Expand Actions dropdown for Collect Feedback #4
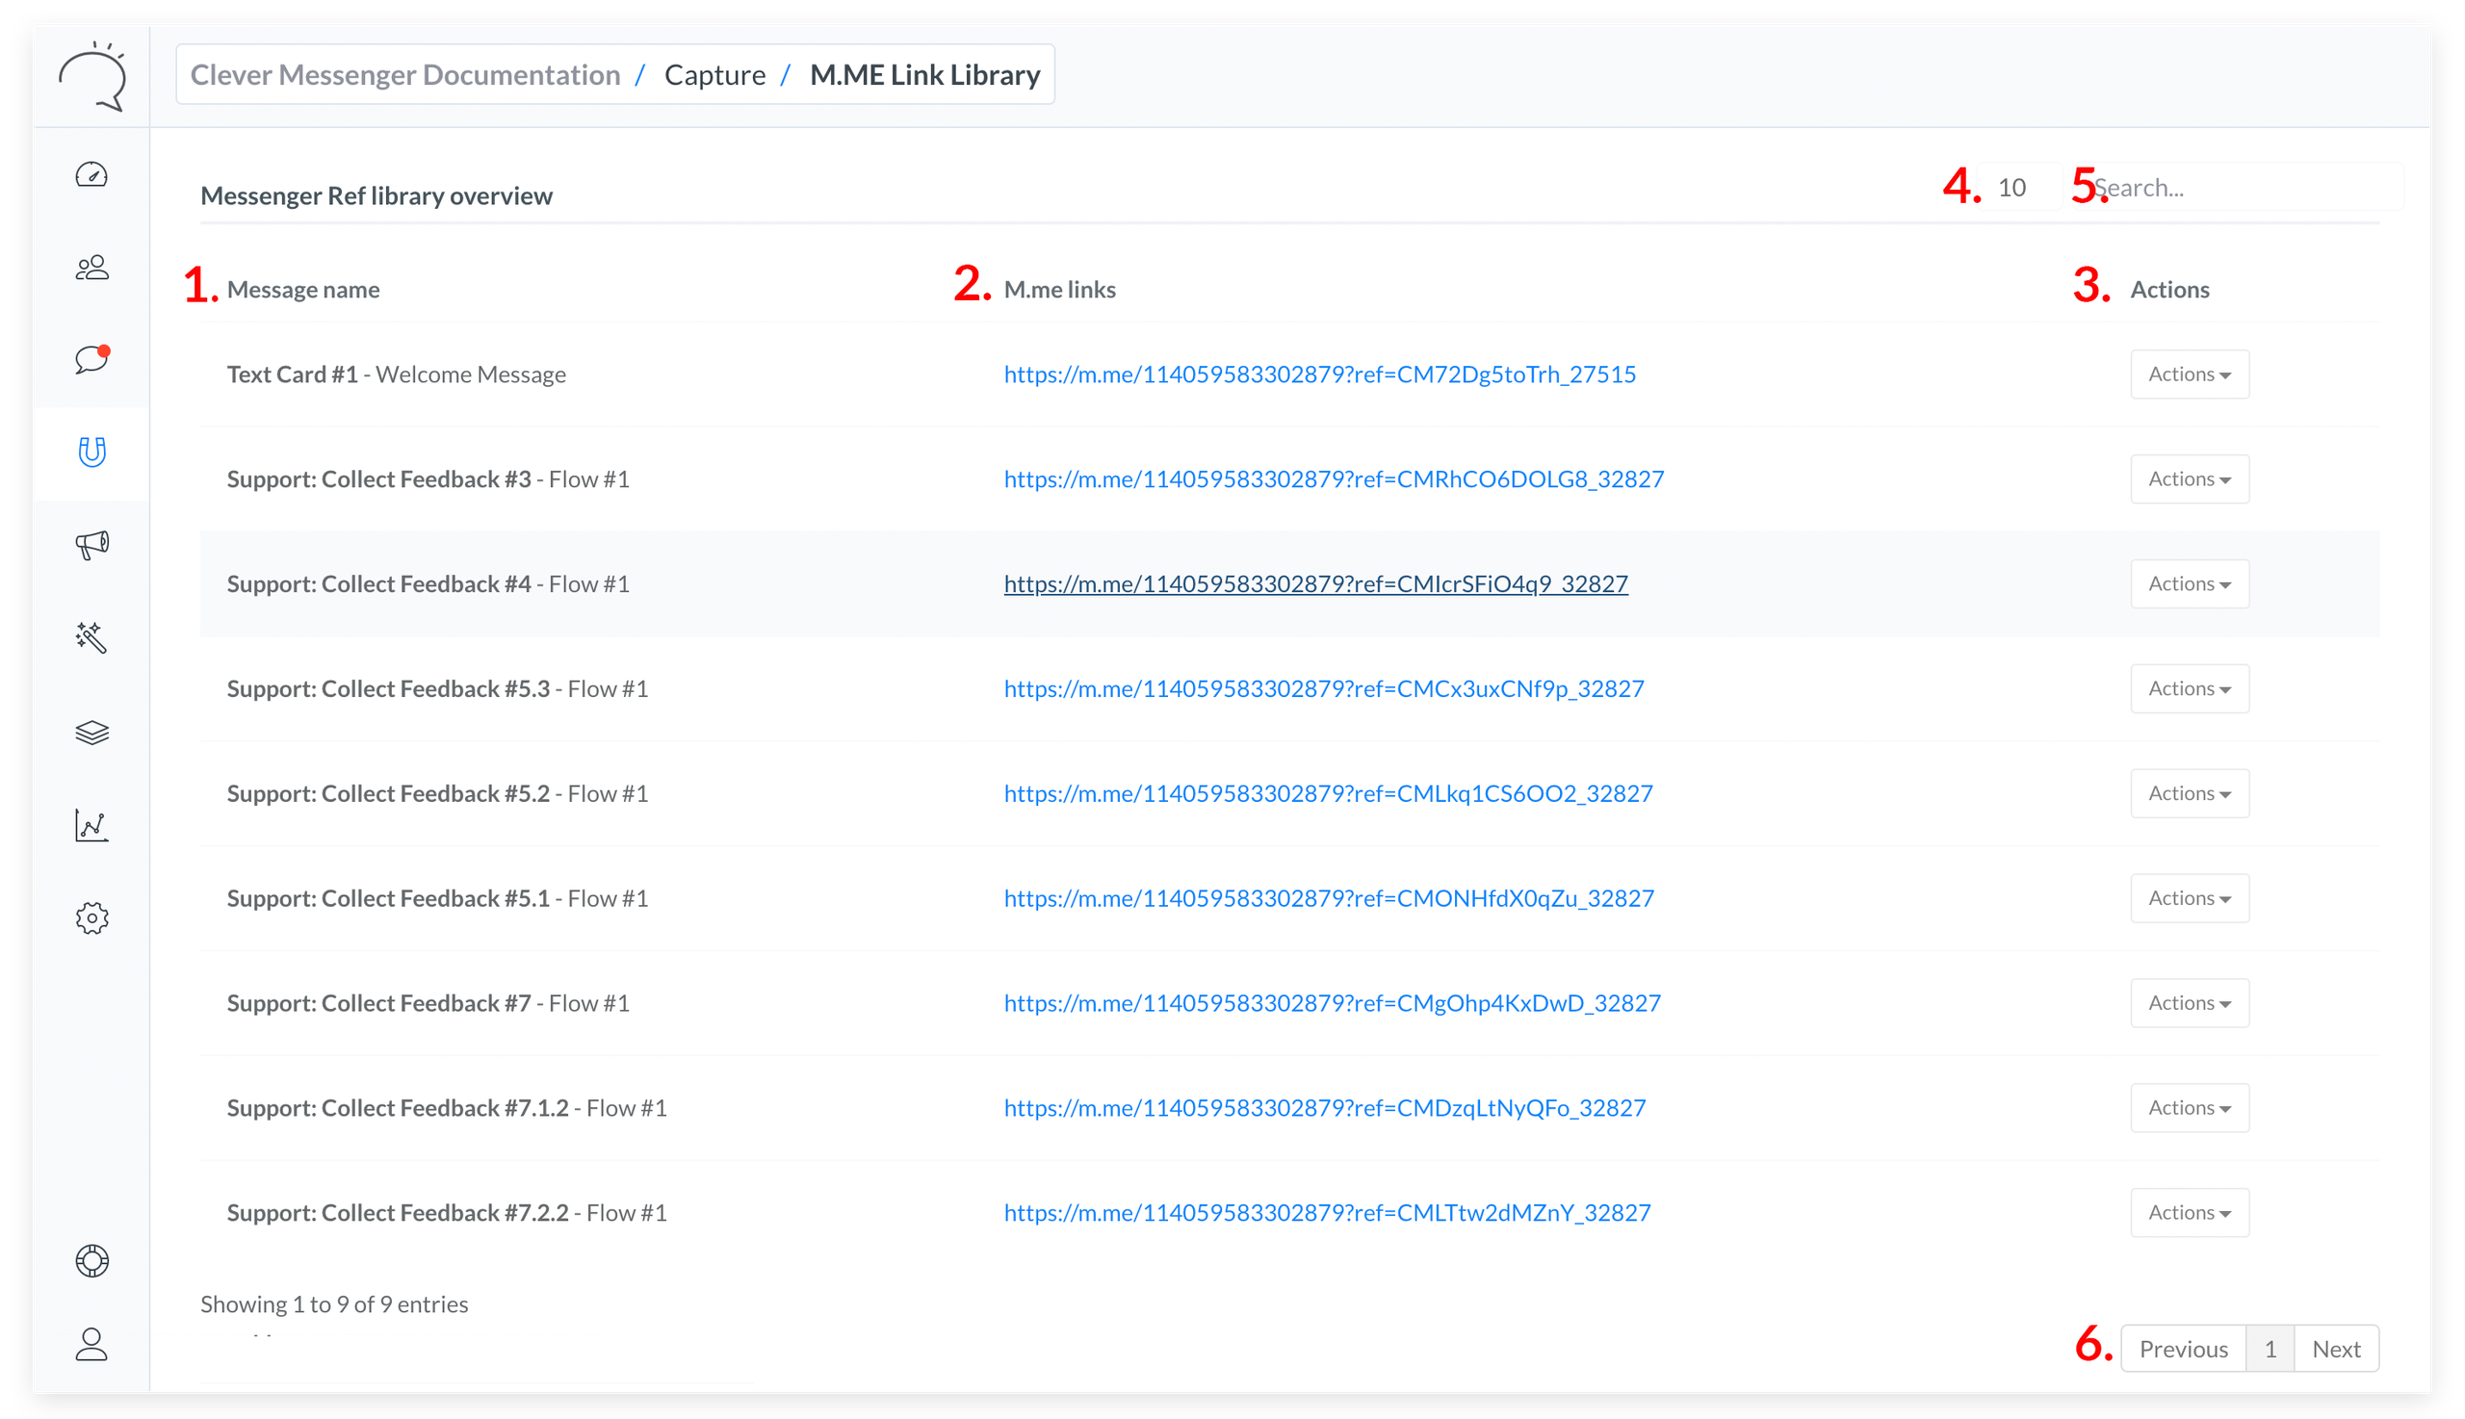 click(x=2189, y=583)
